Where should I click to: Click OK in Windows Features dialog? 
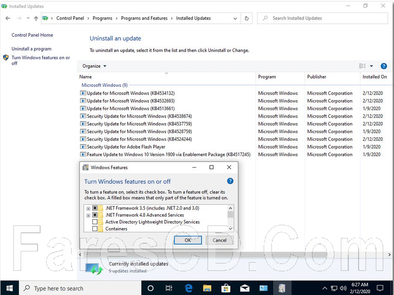click(188, 240)
